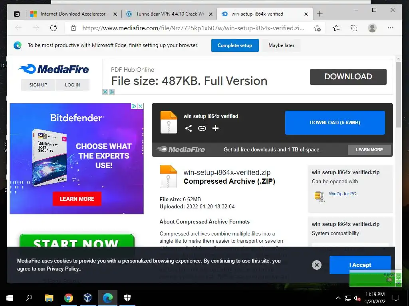This screenshot has width=409, height=306.
Task: Click the taskbar clock showing 11:19 PM
Action: click(375, 298)
